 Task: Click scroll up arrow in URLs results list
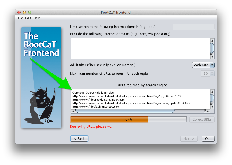coord(212,92)
